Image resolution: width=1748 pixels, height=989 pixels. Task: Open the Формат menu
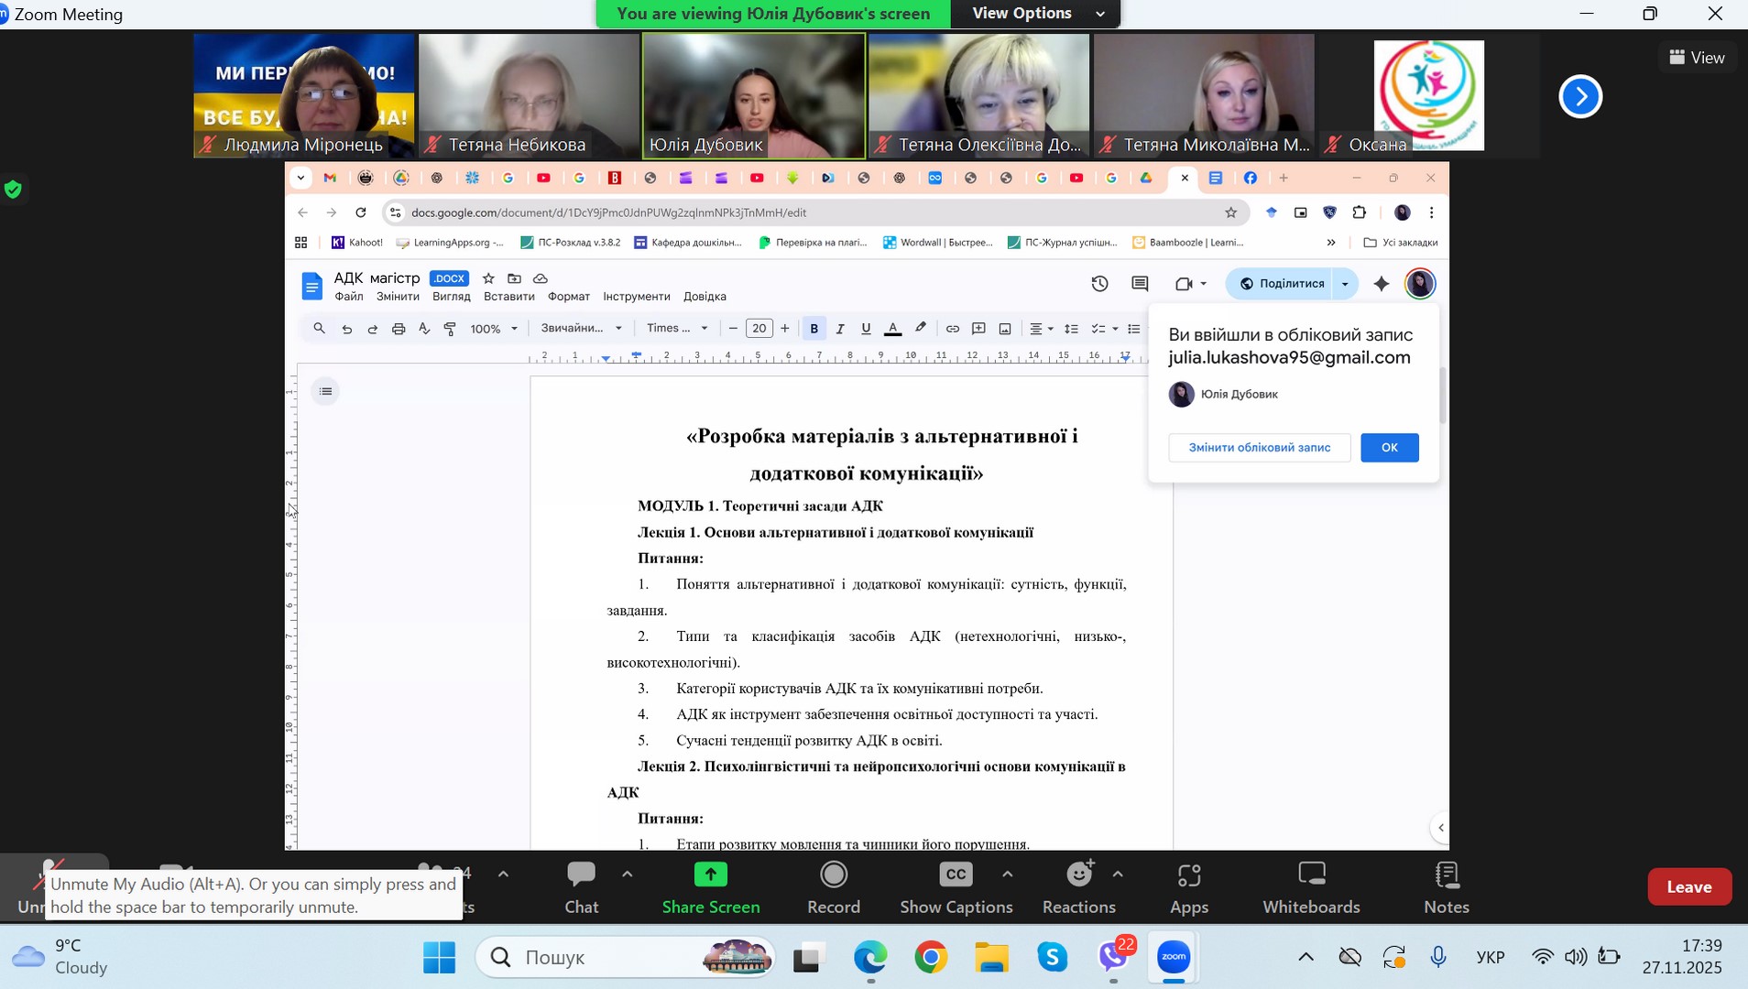pos(568,297)
